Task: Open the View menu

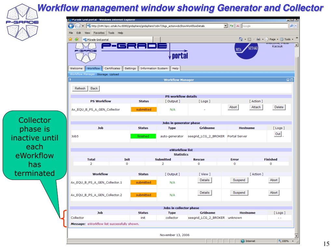Action: point(87,33)
